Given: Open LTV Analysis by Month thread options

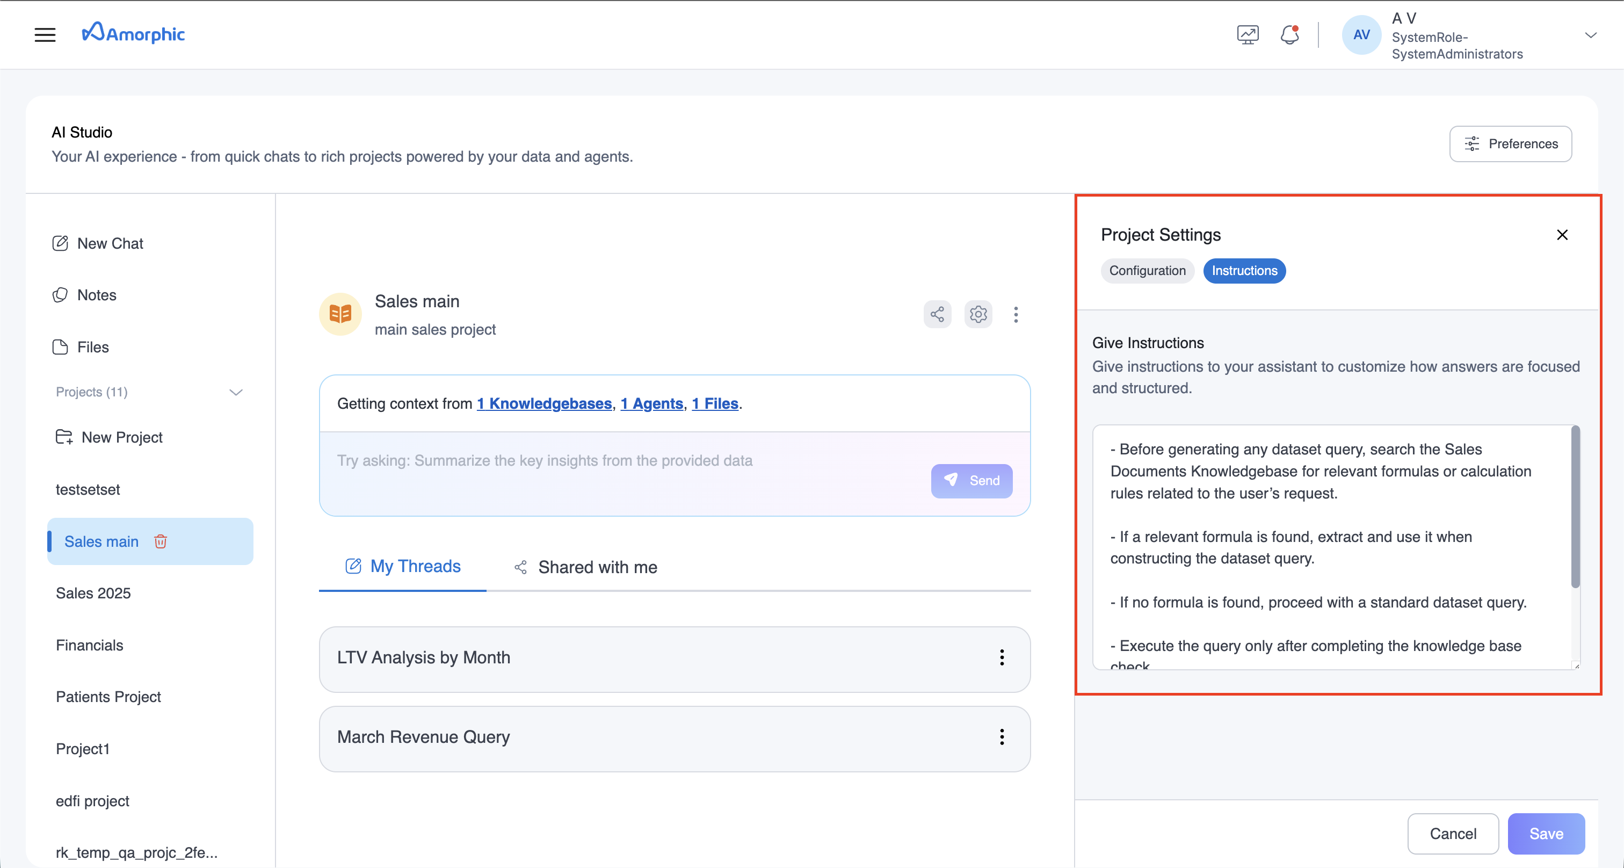Looking at the screenshot, I should [x=1002, y=657].
